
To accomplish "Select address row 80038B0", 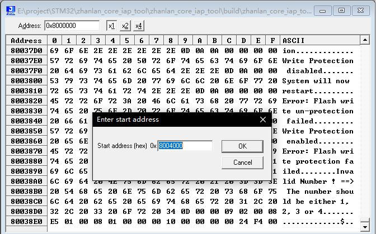I will 26,191.
